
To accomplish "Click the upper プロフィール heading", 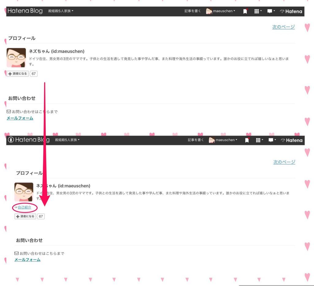I will (x=22, y=38).
